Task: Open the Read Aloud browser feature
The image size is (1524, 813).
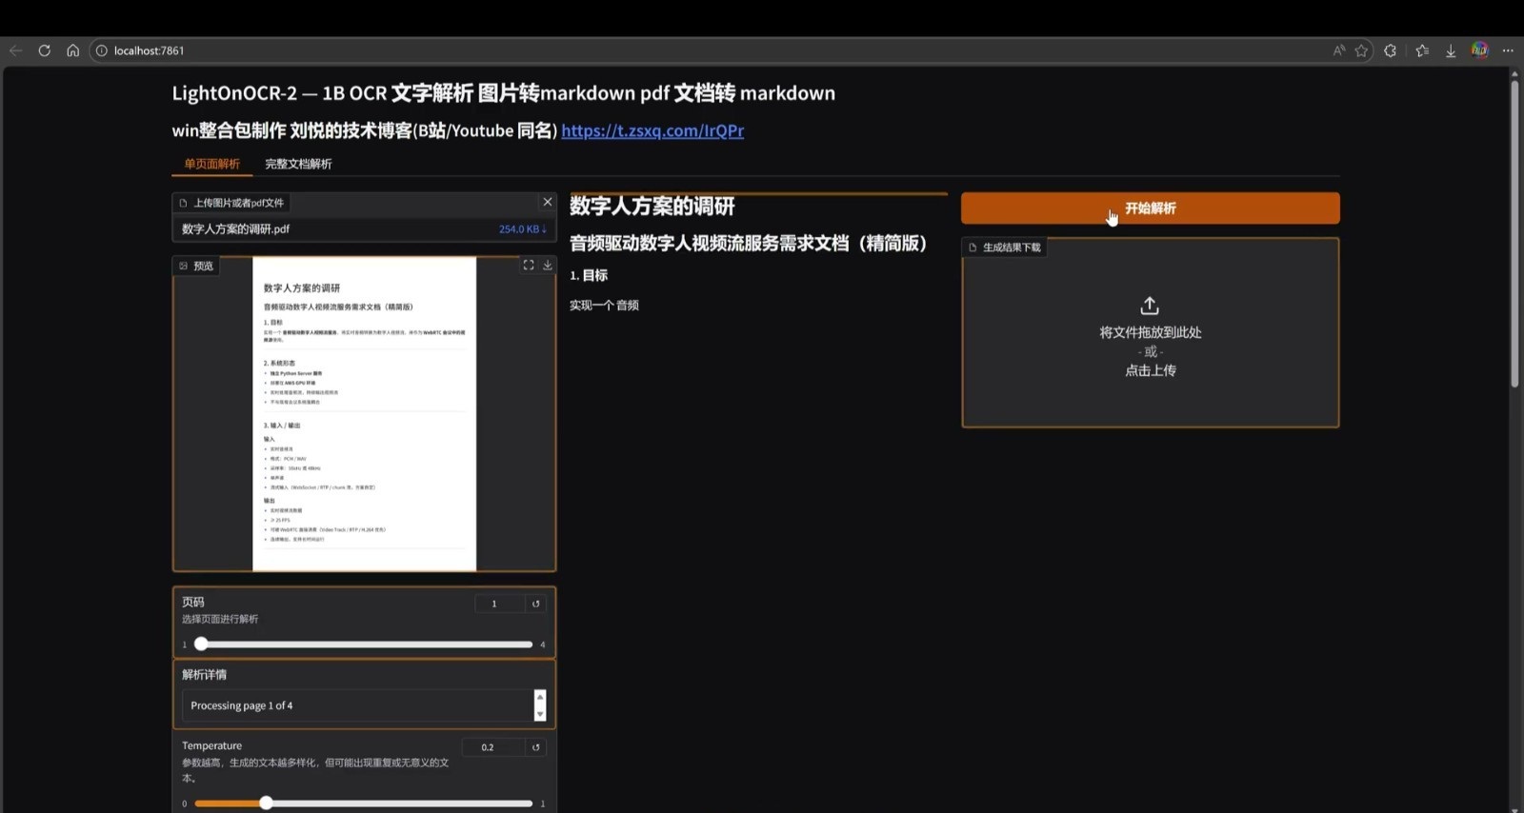Action: pos(1338,50)
